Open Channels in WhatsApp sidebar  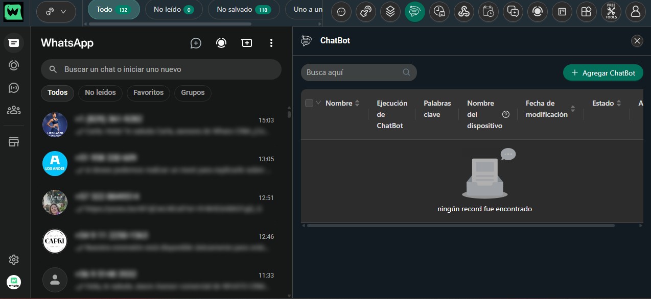[14, 88]
